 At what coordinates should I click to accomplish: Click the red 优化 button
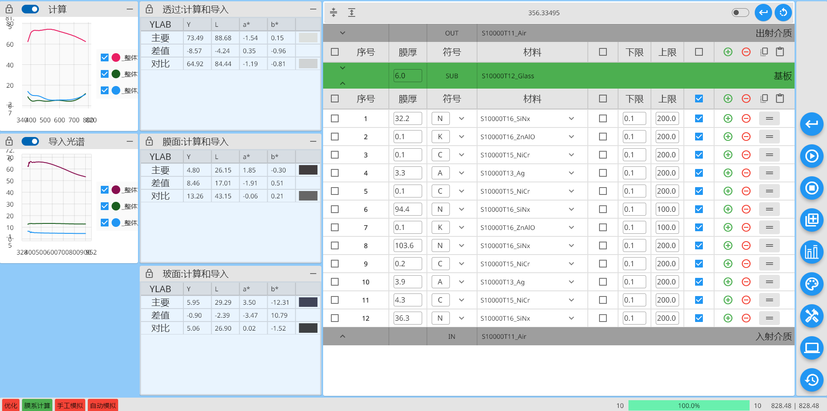(11, 405)
